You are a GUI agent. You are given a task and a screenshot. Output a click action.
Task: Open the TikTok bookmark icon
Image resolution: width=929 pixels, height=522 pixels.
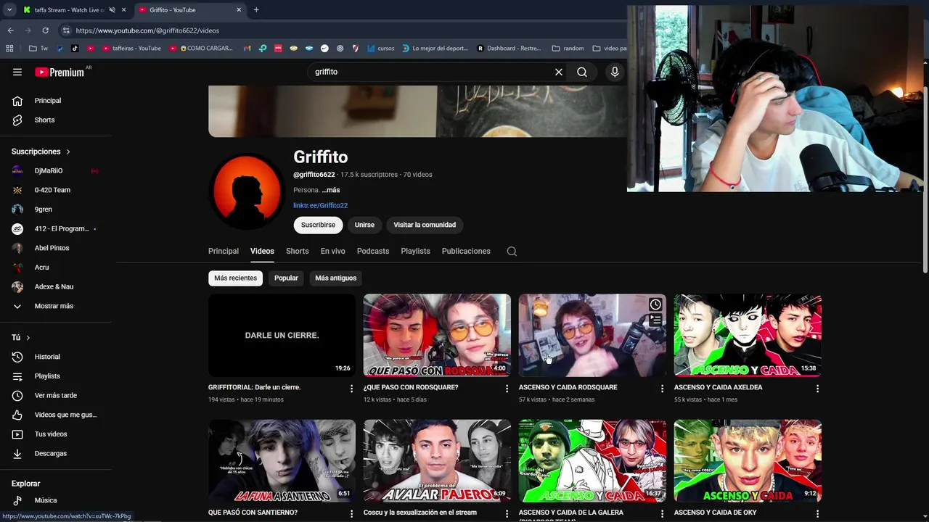[x=75, y=49]
